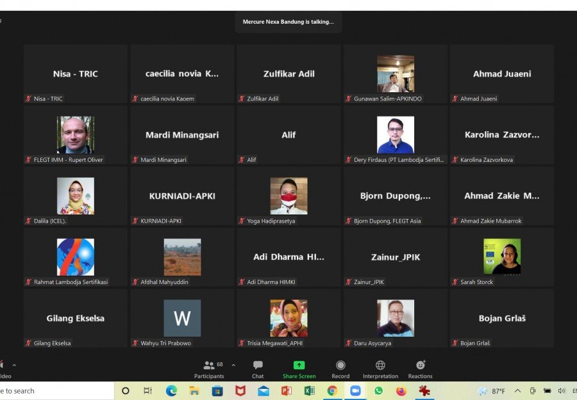Open PowerPoint from the taskbar

click(x=286, y=391)
